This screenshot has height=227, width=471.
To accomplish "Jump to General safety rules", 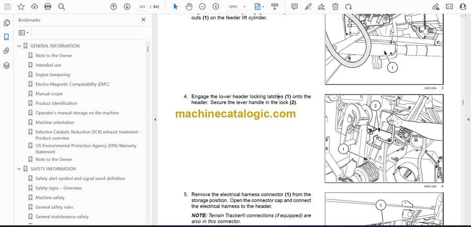I will (54, 207).
